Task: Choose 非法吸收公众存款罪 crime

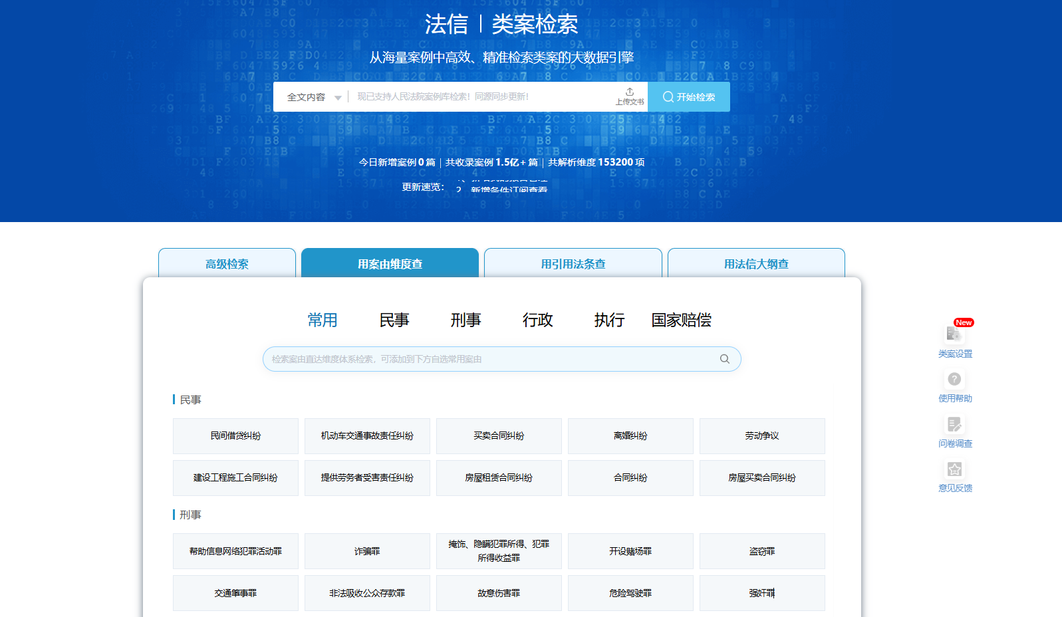Action: click(x=367, y=593)
